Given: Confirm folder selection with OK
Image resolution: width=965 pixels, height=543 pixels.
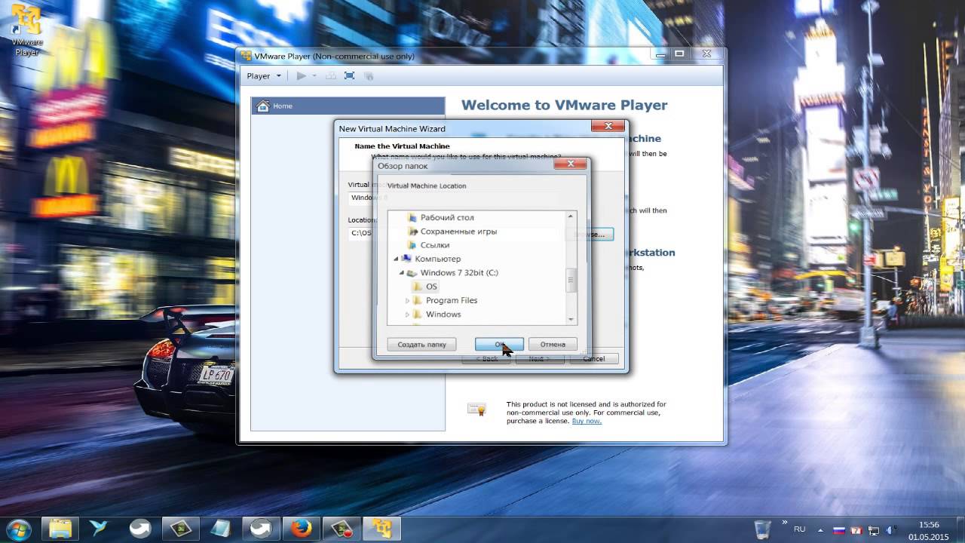Looking at the screenshot, I should [x=499, y=344].
